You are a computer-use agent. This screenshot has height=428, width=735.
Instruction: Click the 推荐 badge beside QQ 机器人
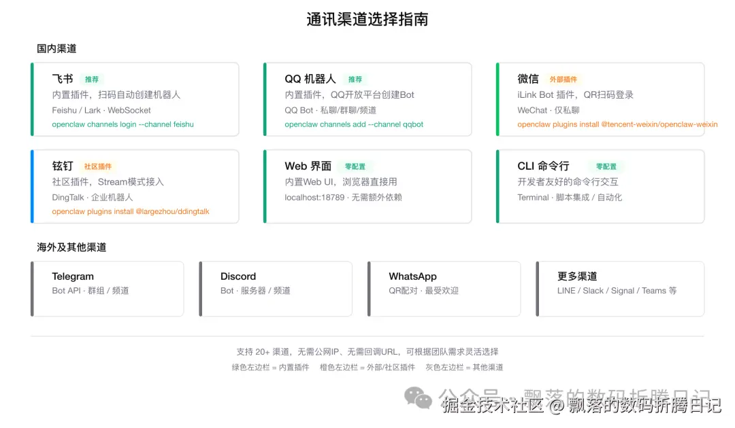coord(355,79)
